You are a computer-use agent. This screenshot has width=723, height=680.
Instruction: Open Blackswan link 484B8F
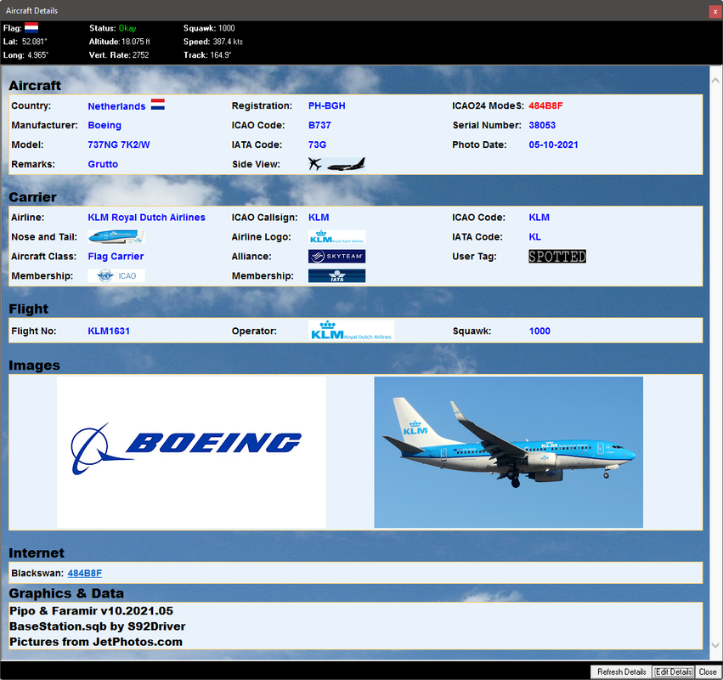(x=85, y=573)
